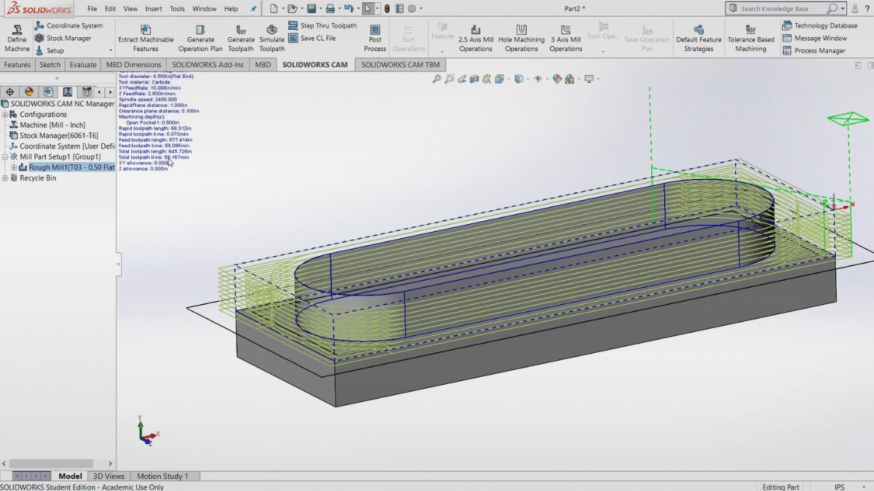
Task: Expand the Rough Mill1 operation node
Action: [14, 167]
